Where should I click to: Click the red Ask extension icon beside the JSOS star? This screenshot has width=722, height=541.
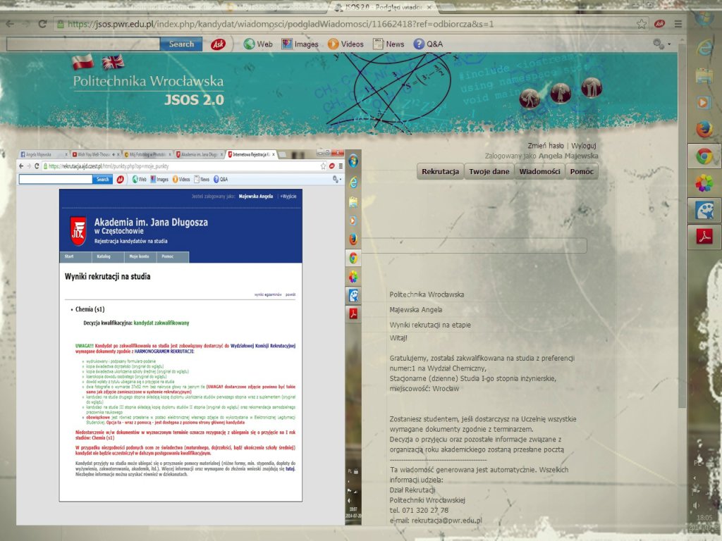(659, 23)
